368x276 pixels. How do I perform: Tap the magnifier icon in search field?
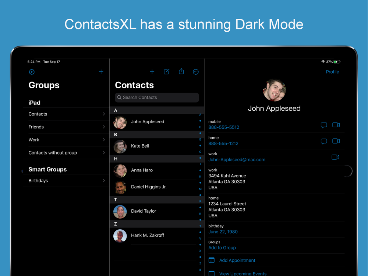click(119, 98)
